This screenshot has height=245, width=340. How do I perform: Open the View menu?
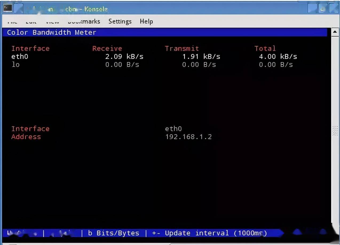[x=52, y=21]
